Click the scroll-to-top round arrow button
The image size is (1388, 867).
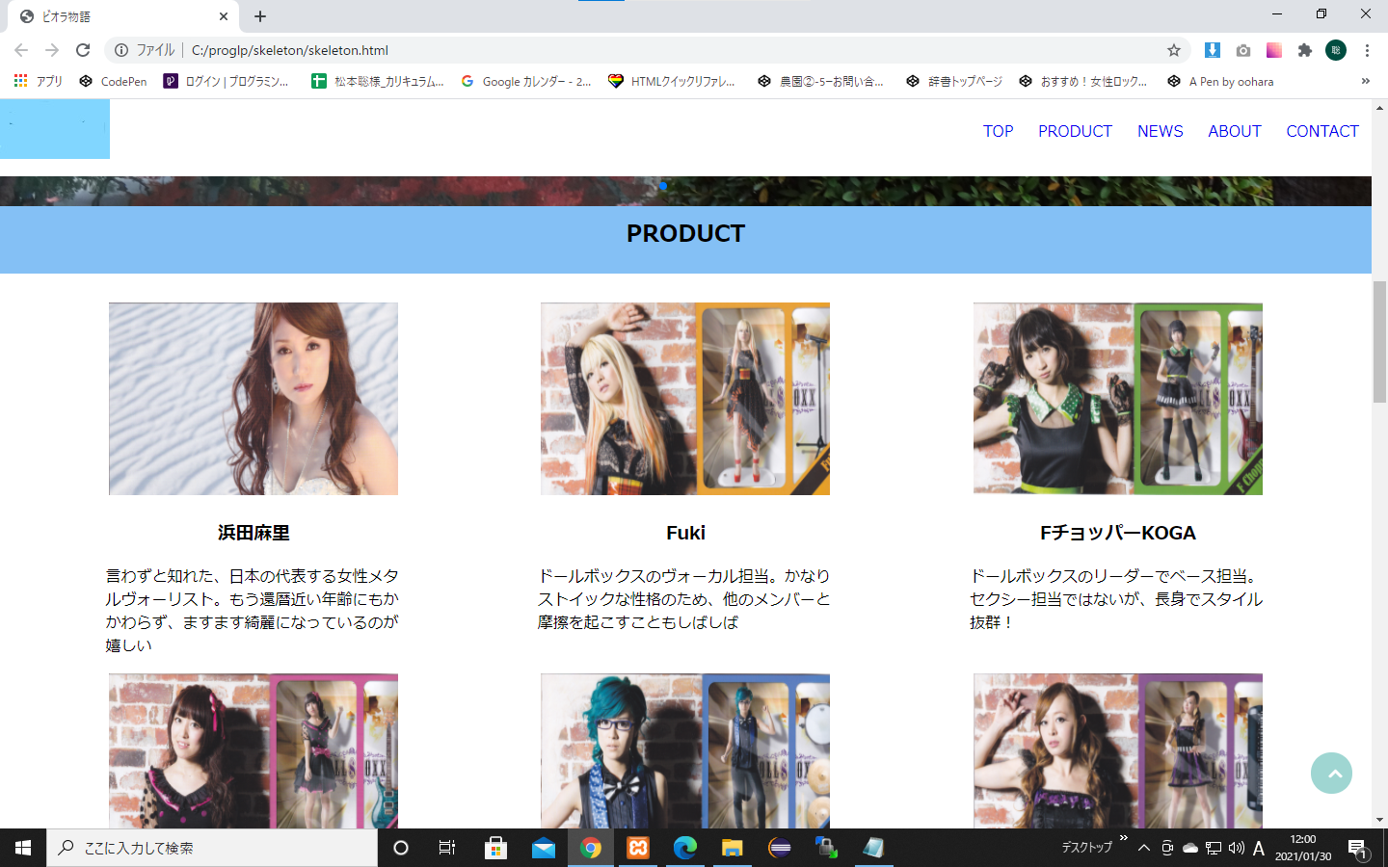1331,773
